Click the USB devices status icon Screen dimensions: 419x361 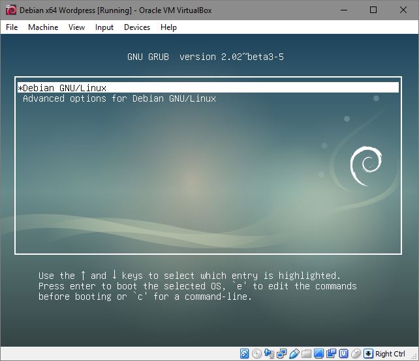click(x=294, y=354)
